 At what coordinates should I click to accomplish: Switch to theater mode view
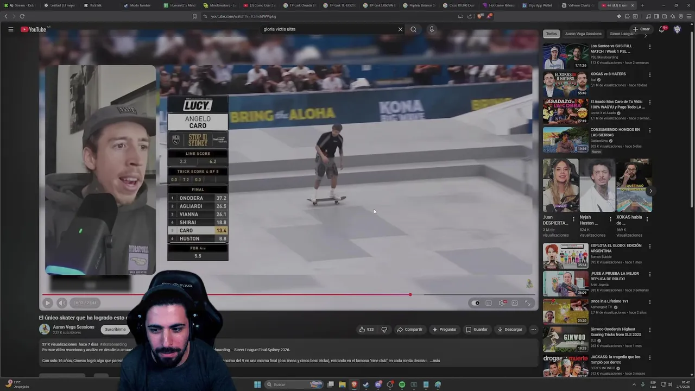tap(515, 303)
